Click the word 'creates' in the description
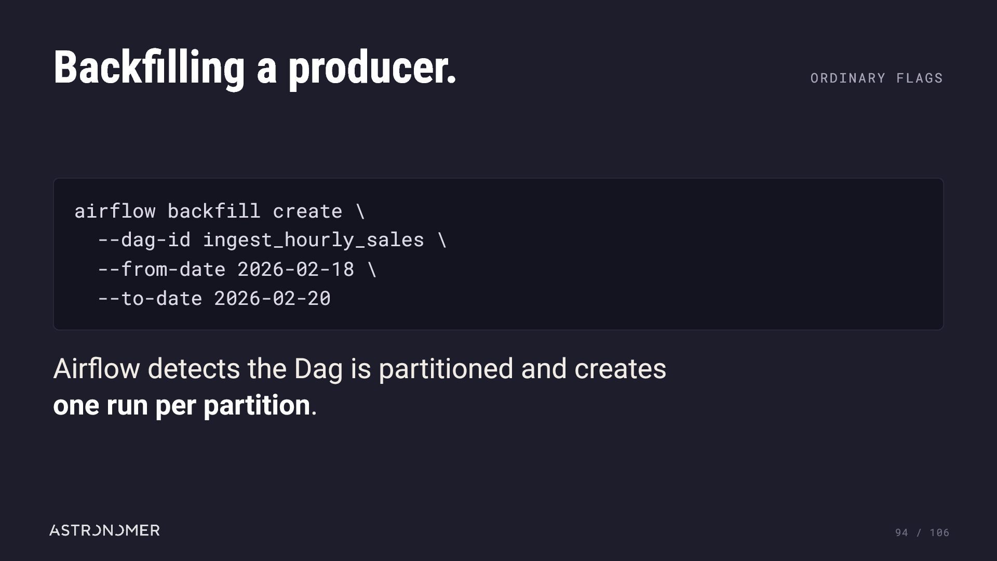Image resolution: width=997 pixels, height=561 pixels. 620,369
